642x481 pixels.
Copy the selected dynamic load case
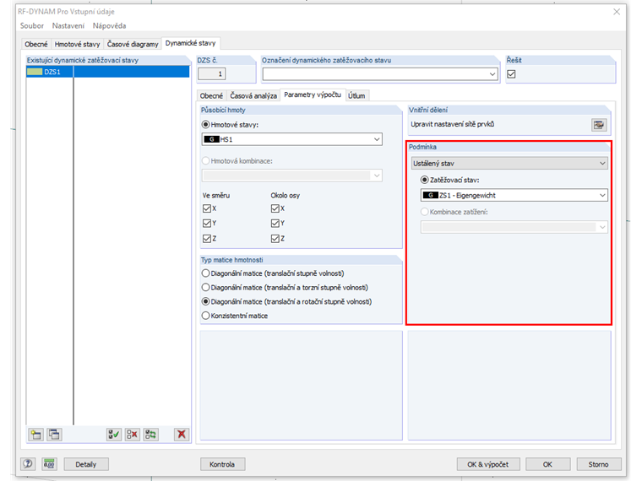54,435
